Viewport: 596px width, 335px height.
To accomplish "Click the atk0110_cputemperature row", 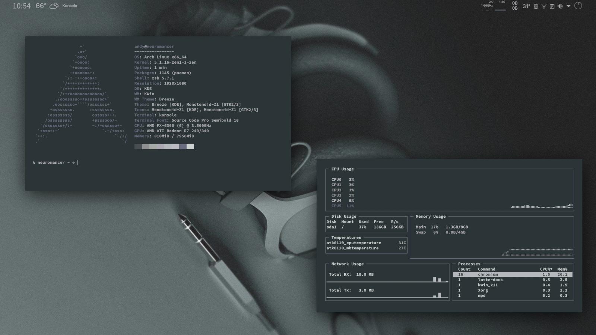I will [x=366, y=243].
